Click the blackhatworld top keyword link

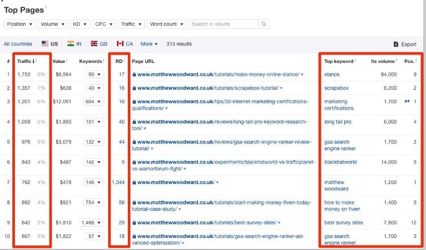tap(340, 162)
